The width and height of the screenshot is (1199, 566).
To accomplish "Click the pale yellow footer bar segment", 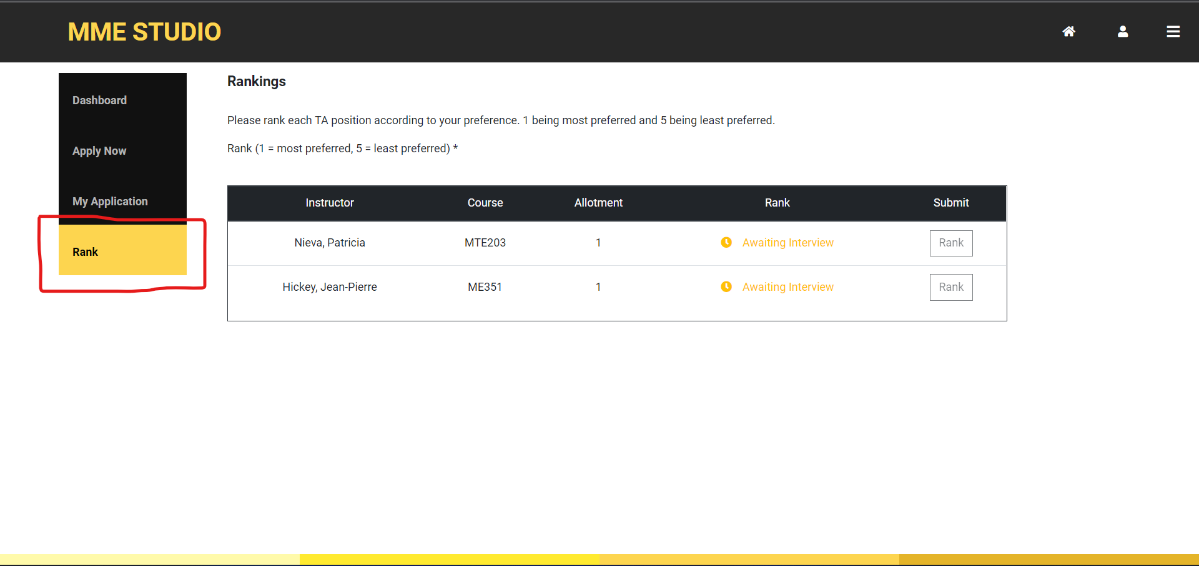I will [150, 559].
